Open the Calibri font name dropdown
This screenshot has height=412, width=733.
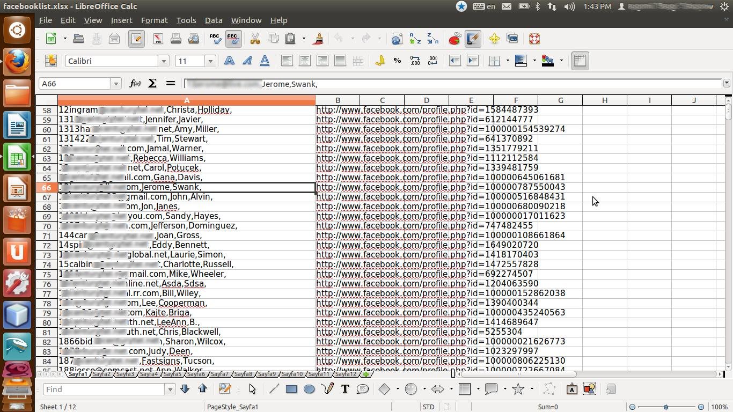tap(164, 61)
